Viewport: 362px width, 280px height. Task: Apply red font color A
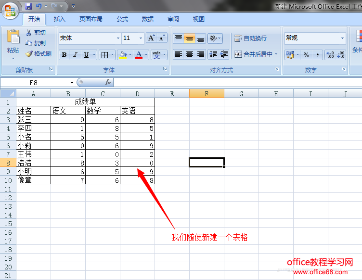pos(139,55)
